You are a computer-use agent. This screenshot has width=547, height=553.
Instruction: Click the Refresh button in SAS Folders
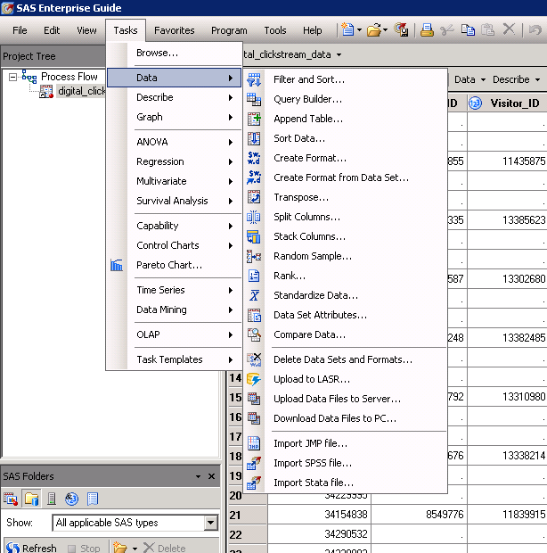(32, 548)
